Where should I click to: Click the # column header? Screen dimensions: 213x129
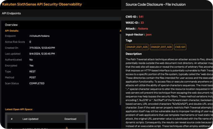[12, 119]
